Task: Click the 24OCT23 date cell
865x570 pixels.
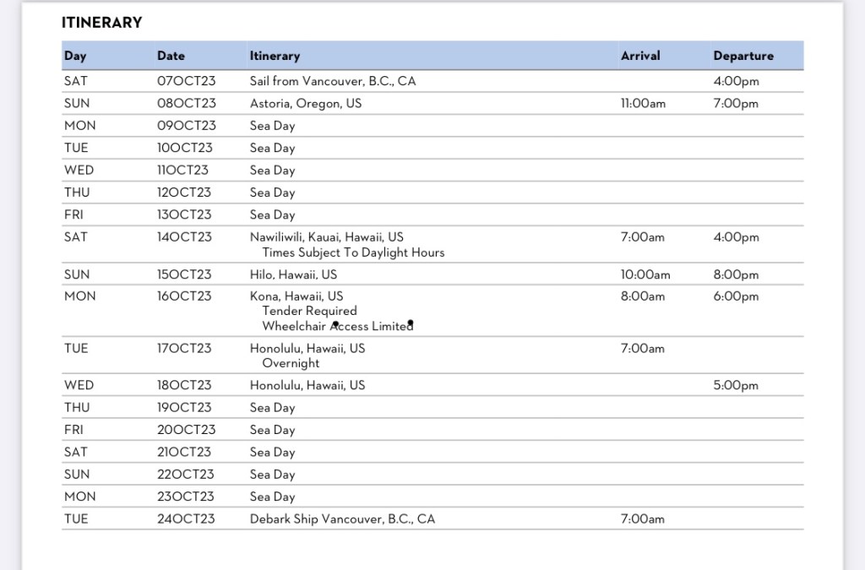Action: tap(186, 518)
